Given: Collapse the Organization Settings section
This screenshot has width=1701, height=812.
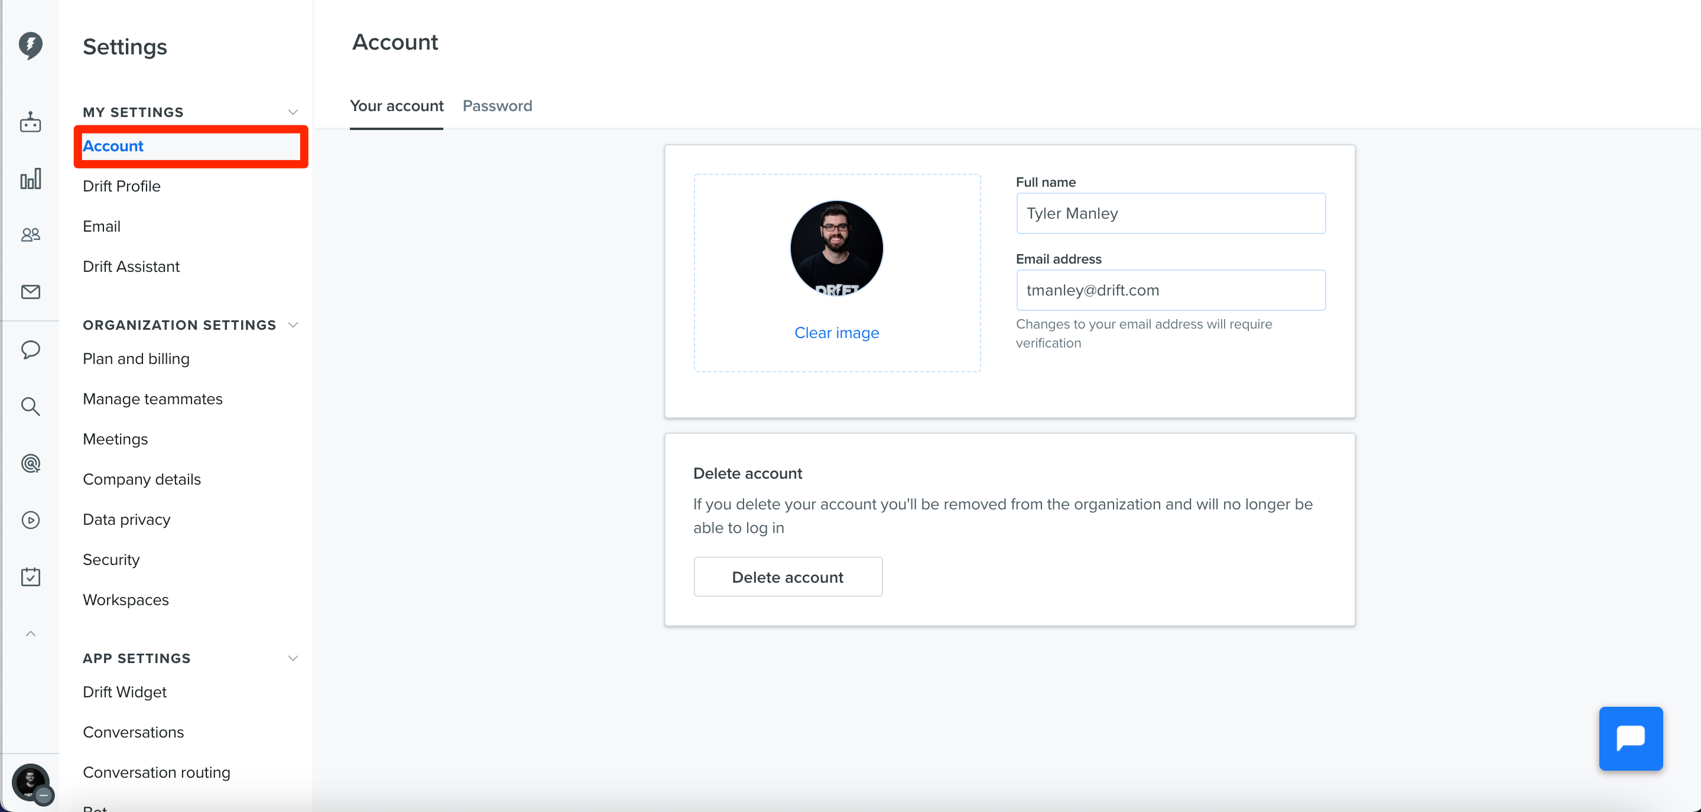Looking at the screenshot, I should 293,325.
